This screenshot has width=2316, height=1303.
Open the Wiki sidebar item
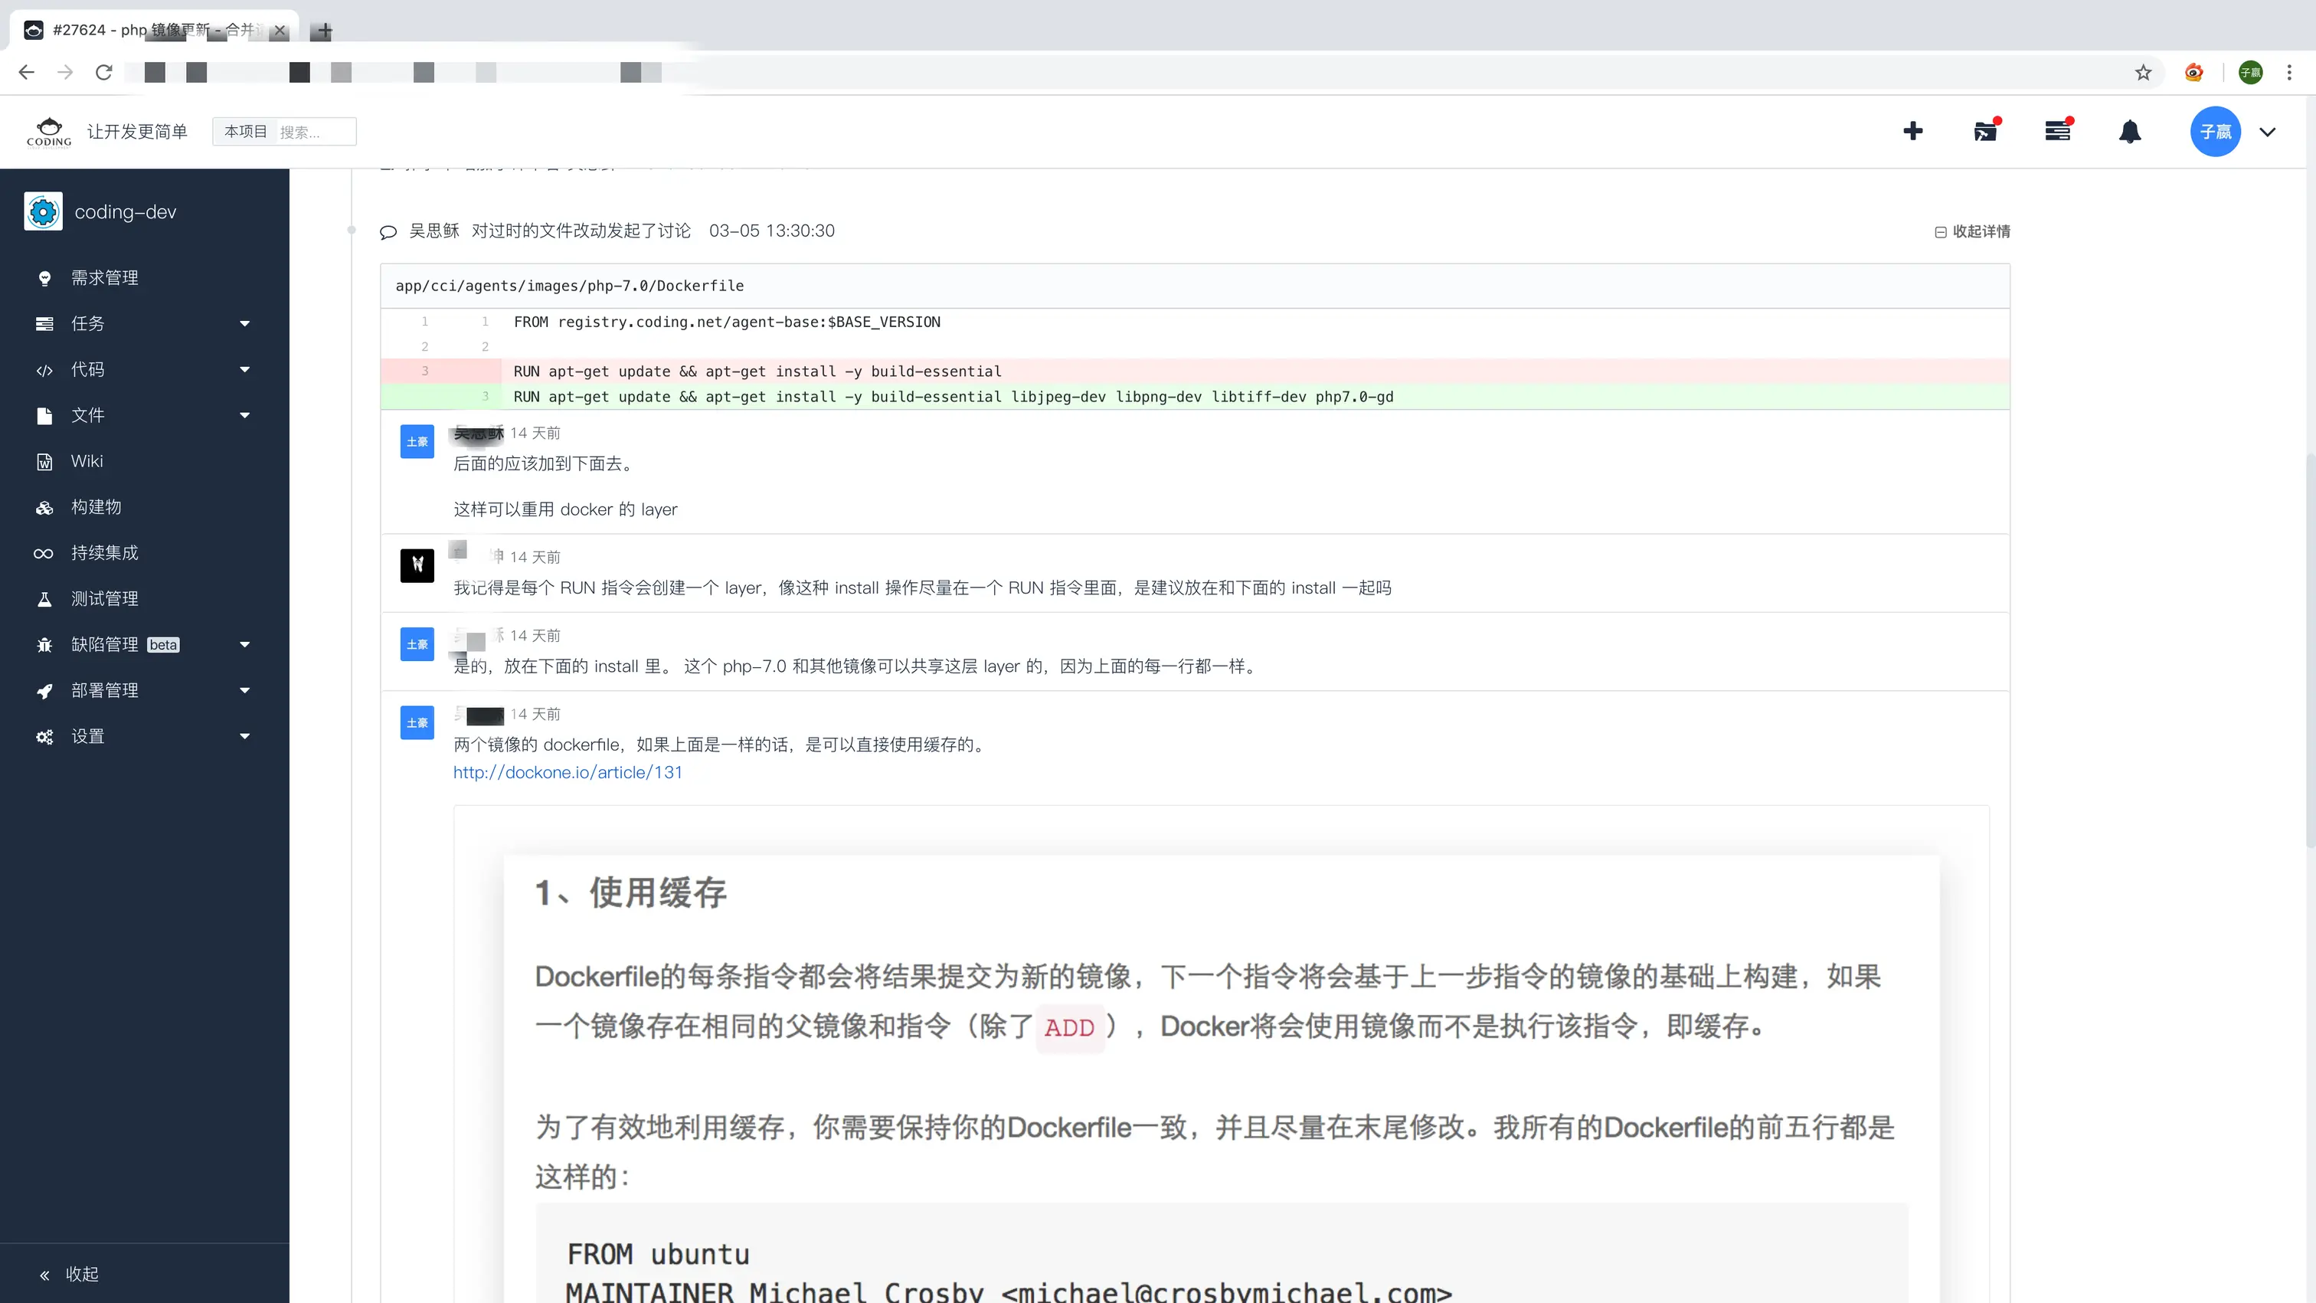coord(87,460)
